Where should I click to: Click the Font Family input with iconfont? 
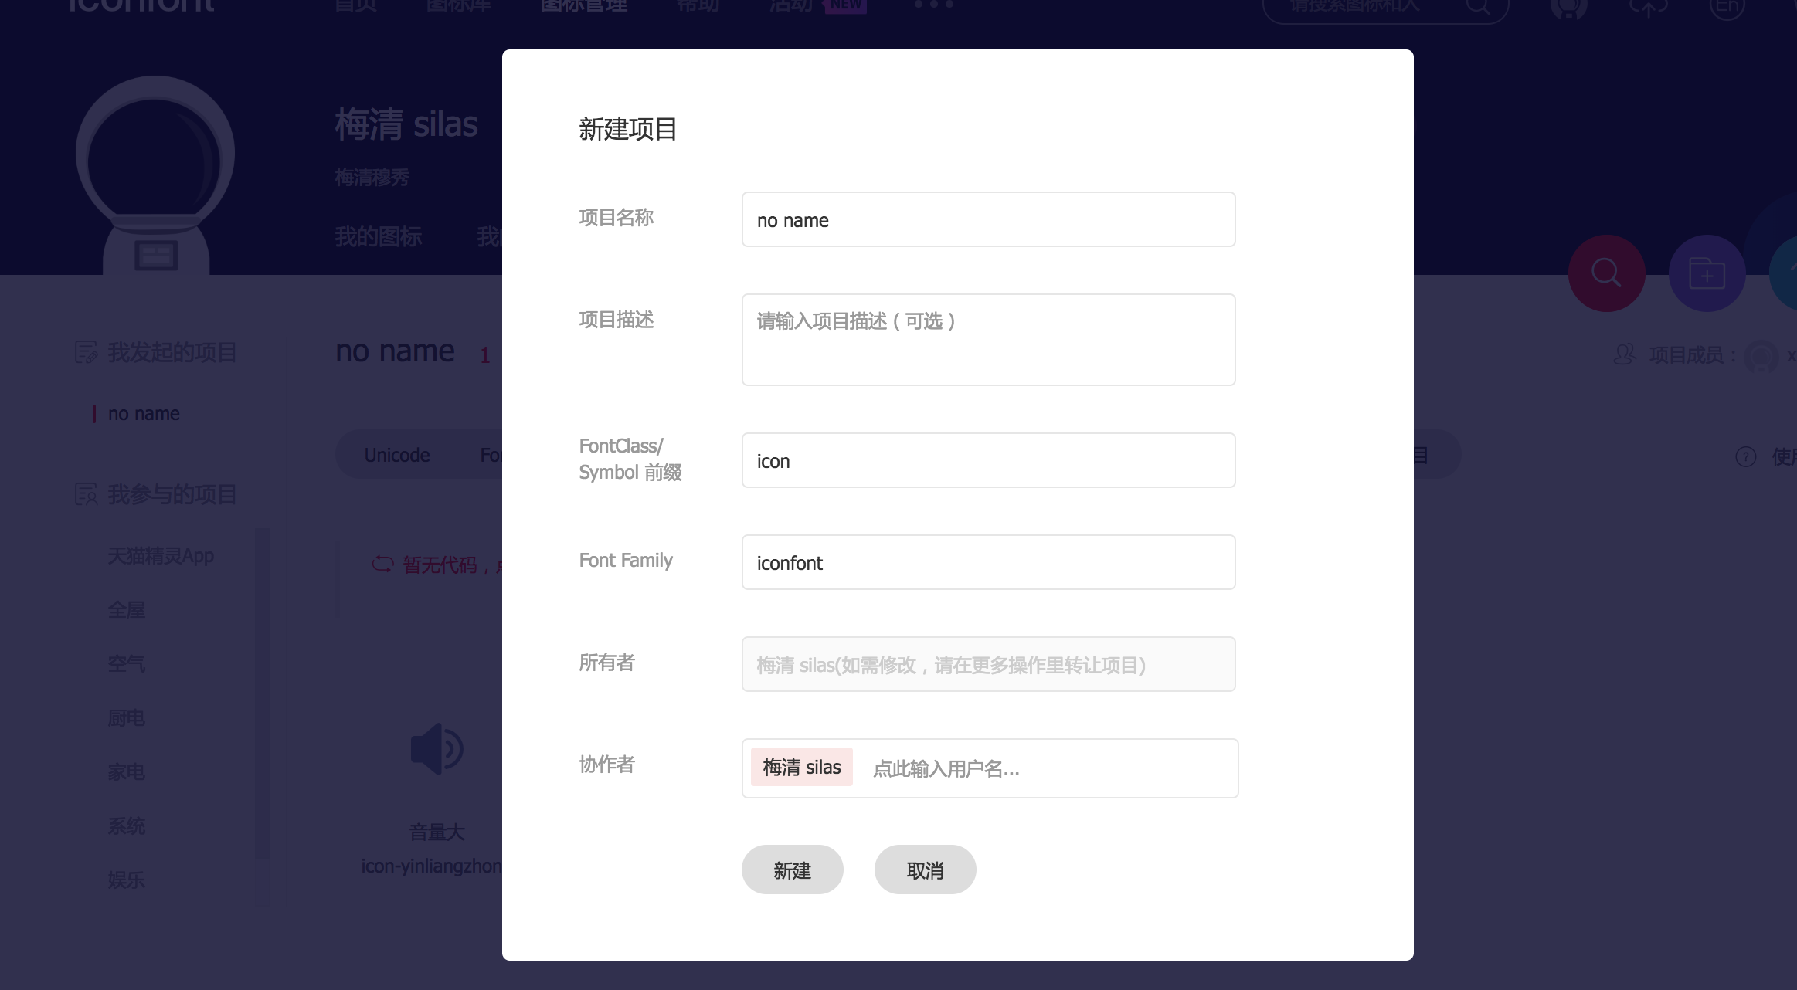[x=988, y=562]
